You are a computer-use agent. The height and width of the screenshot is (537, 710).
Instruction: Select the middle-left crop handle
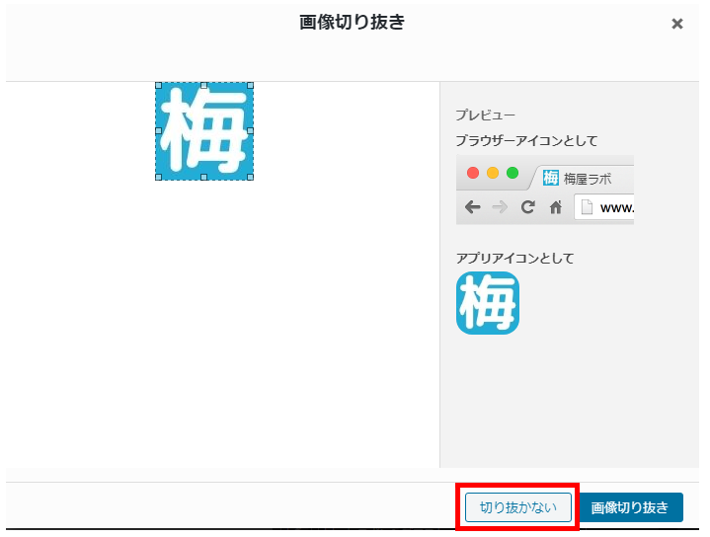click(x=158, y=131)
